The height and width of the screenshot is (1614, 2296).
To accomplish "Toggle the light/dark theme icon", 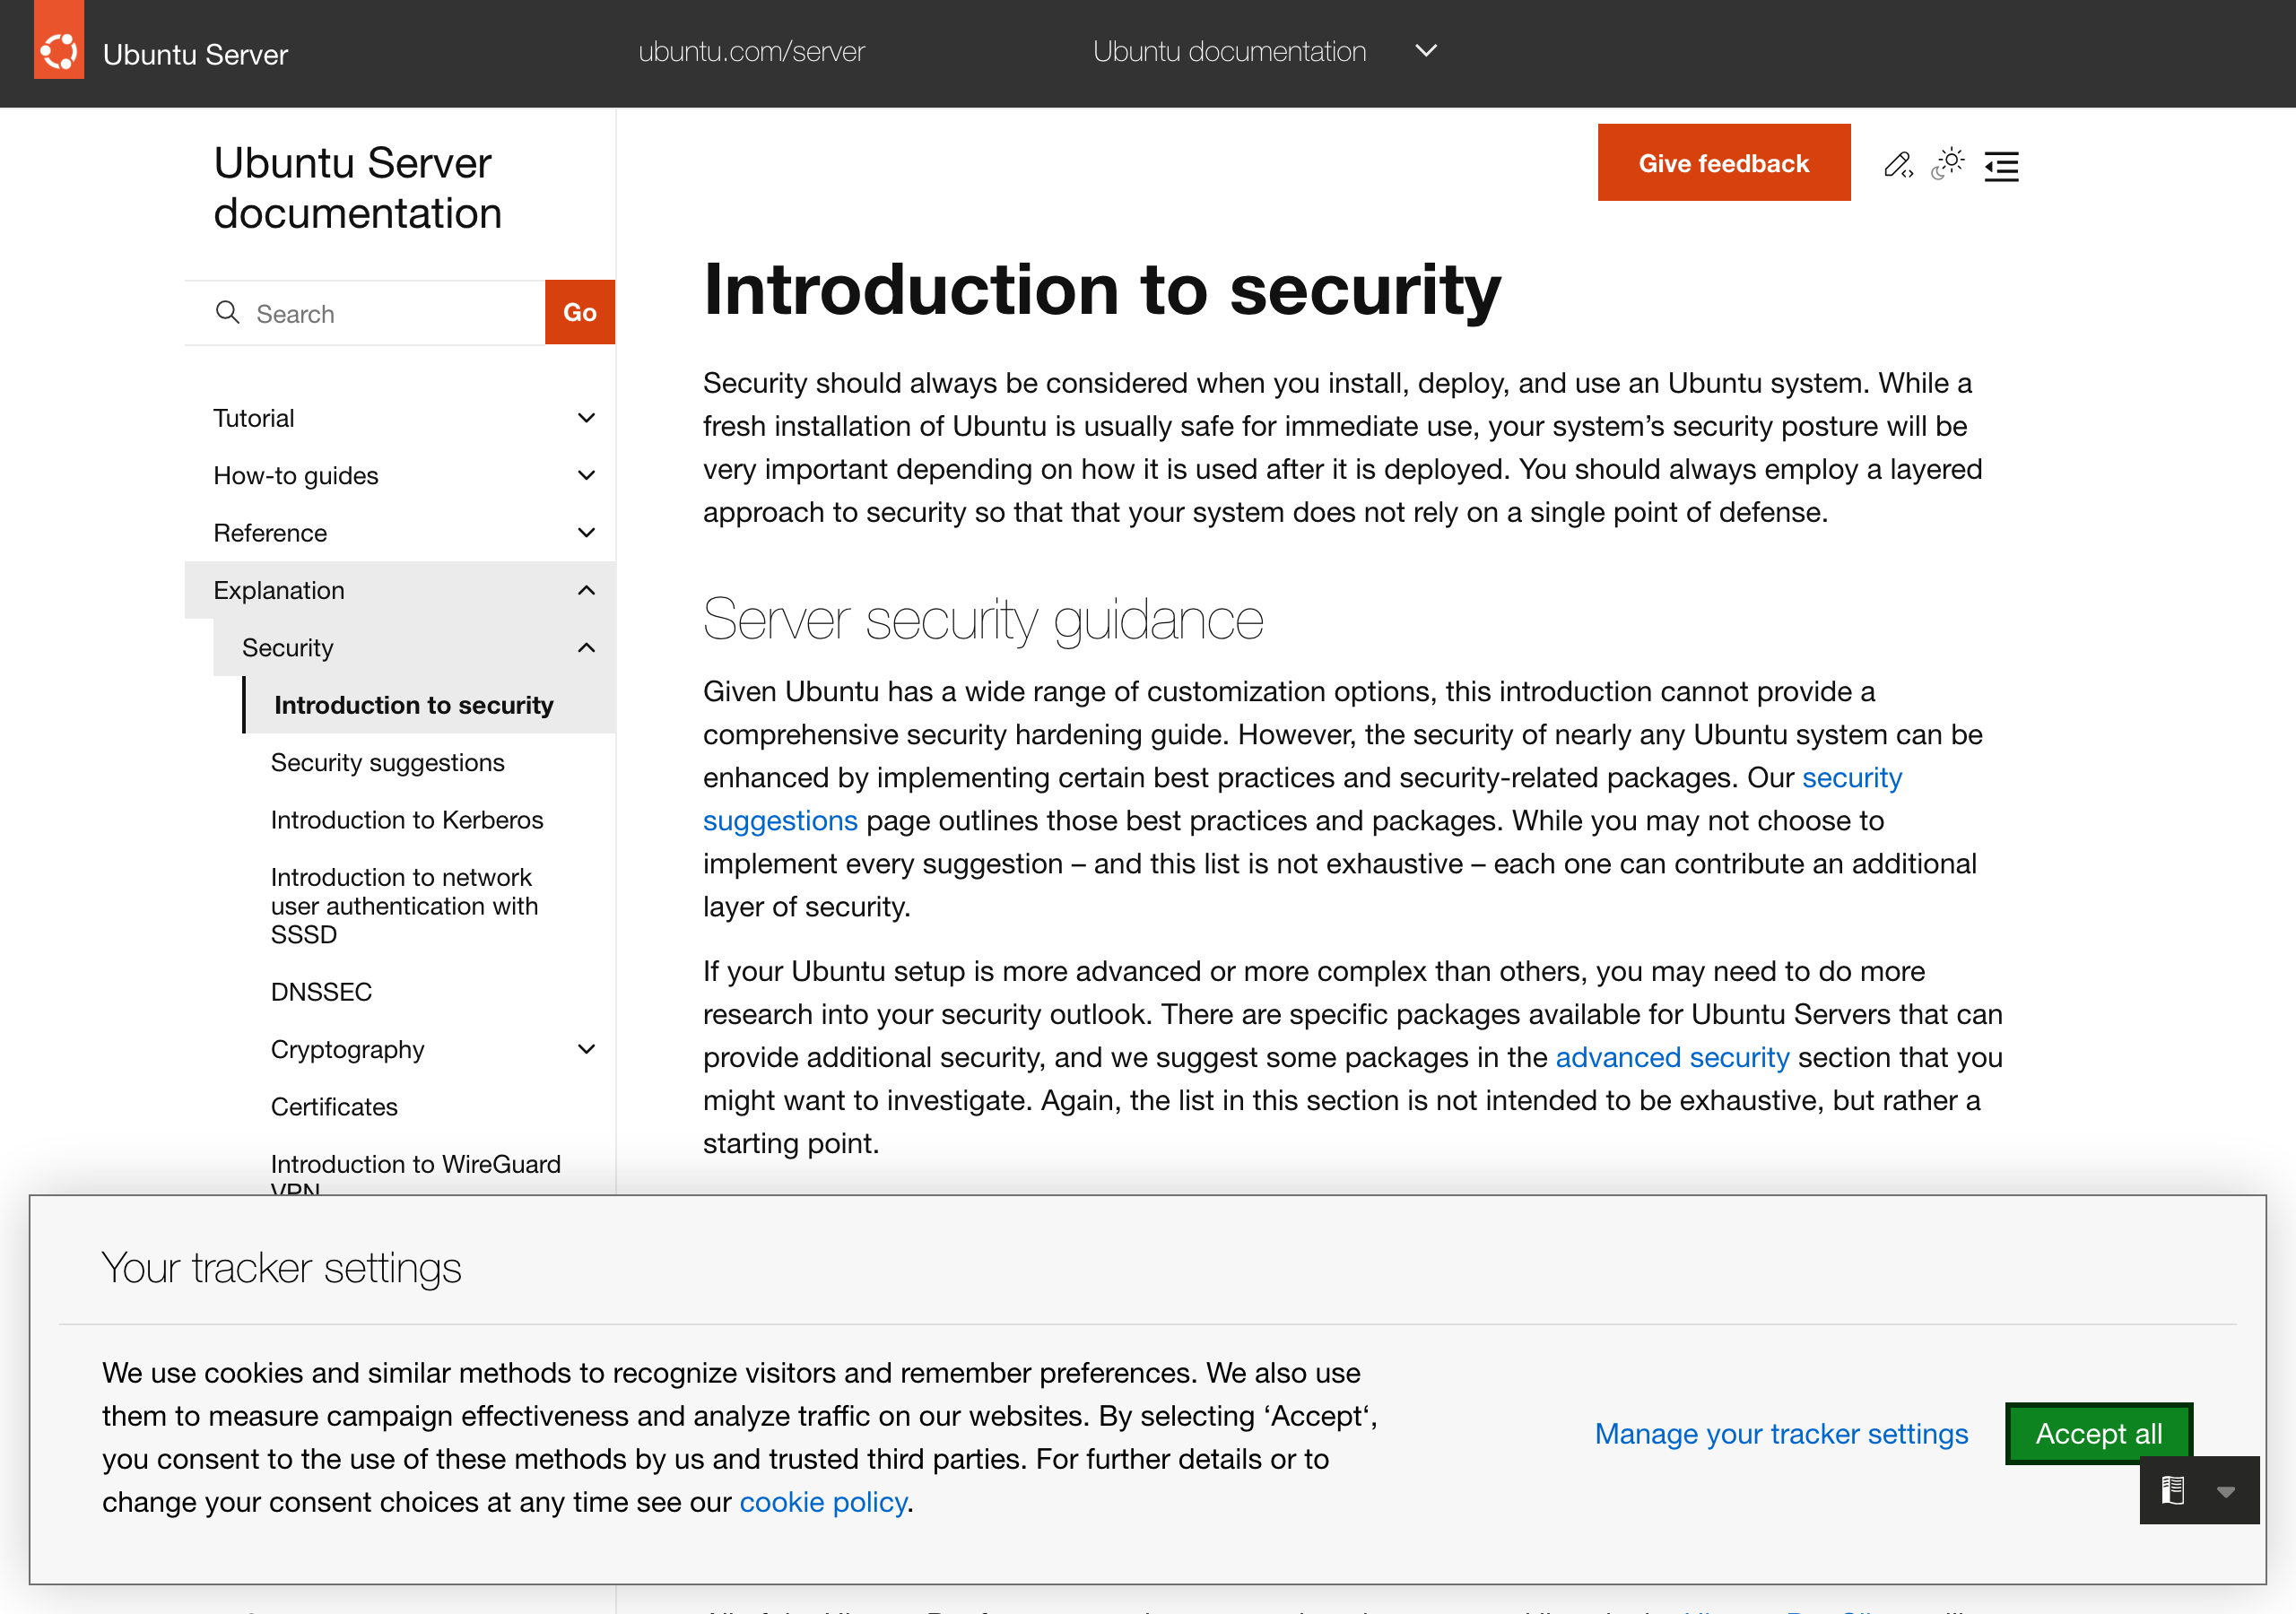I will coord(1948,163).
